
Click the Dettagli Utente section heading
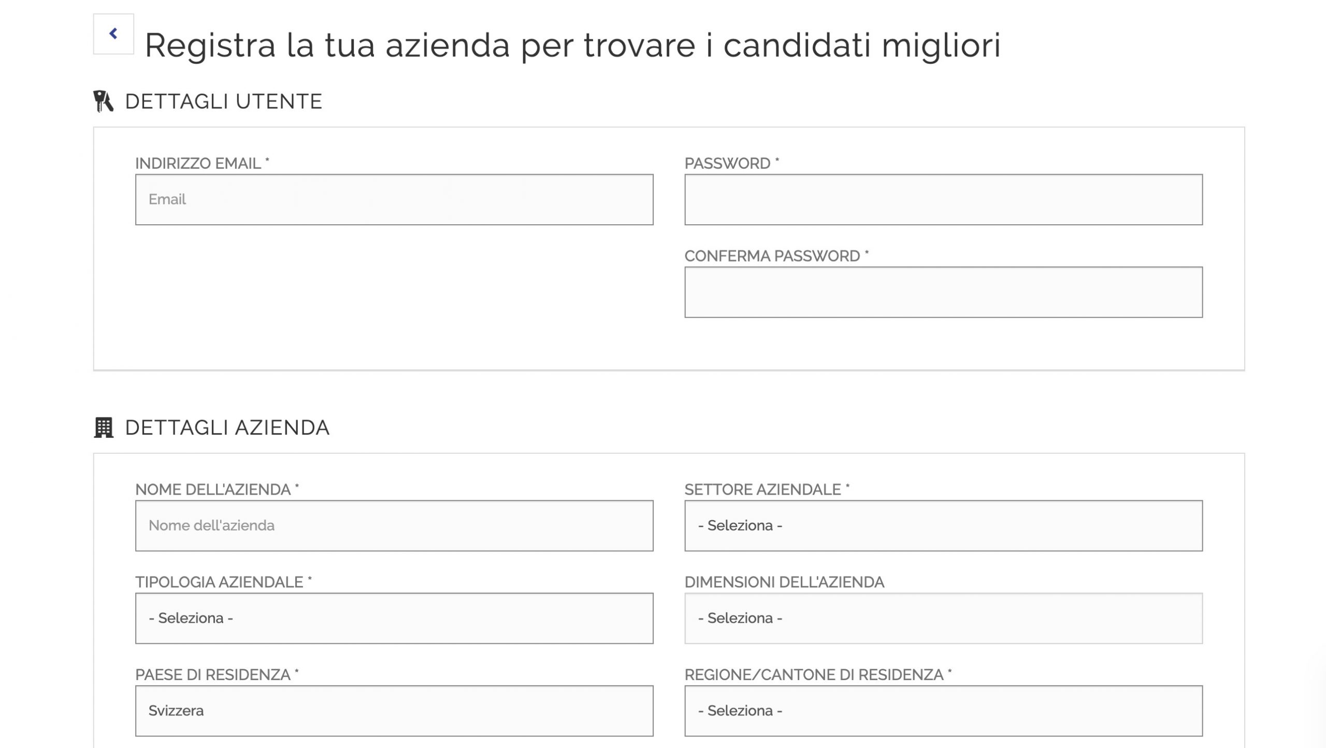coord(224,102)
